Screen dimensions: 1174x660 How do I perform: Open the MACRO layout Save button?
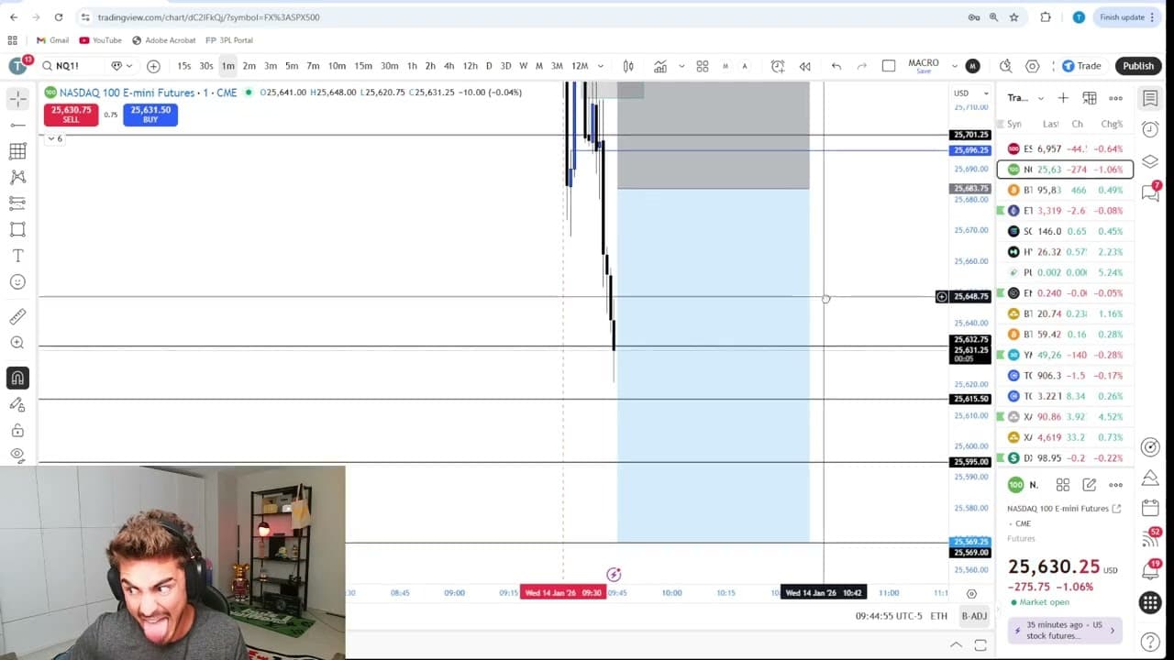(x=924, y=66)
